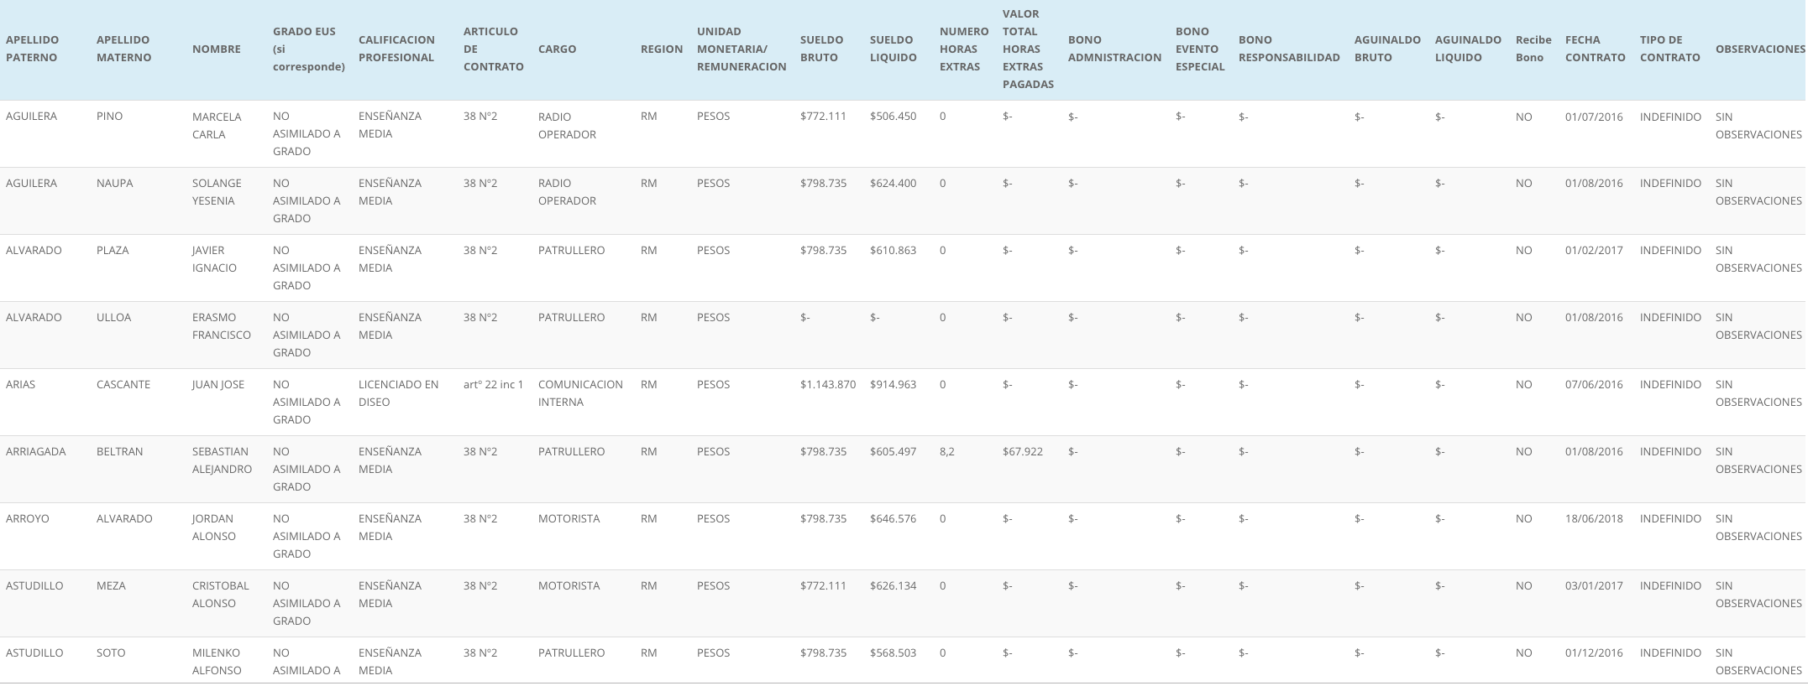
Task: Select the ARIAS surname cell
Action: click(21, 384)
